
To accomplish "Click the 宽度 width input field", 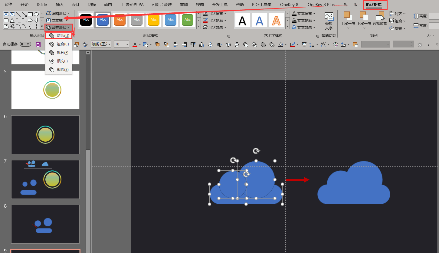I will pyautogui.click(x=434, y=26).
